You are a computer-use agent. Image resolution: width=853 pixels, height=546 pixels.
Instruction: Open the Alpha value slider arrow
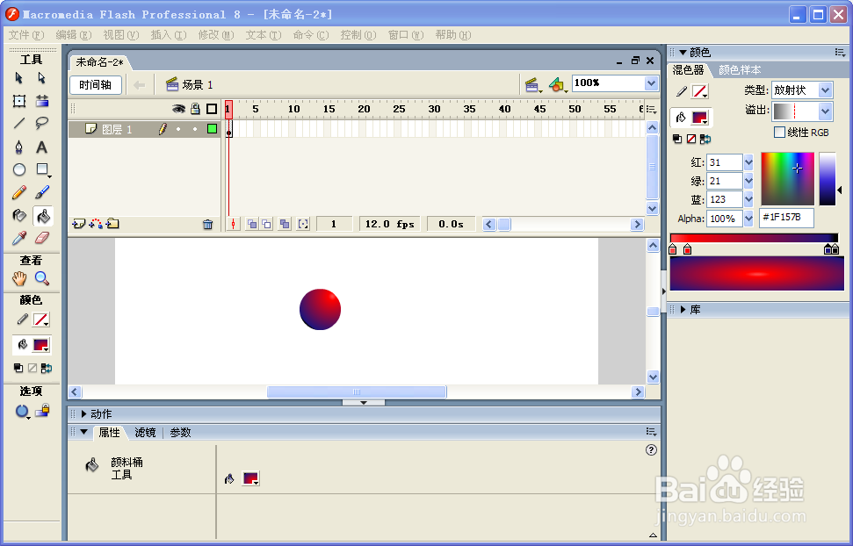coord(748,218)
